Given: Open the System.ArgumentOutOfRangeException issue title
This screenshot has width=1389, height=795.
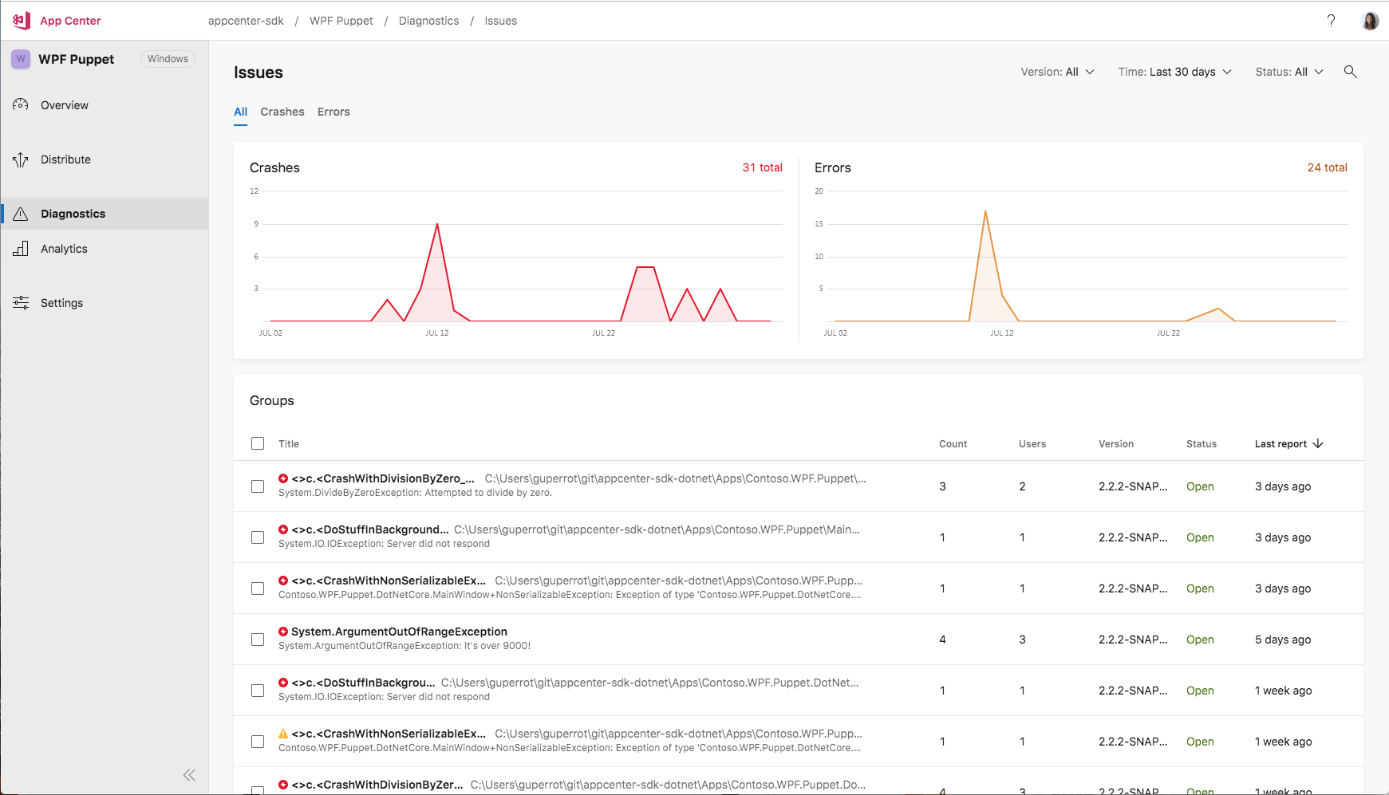Looking at the screenshot, I should pyautogui.click(x=399, y=632).
